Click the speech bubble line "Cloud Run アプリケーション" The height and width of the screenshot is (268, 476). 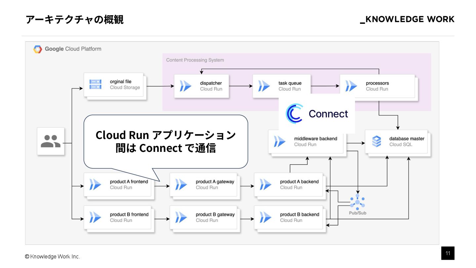(166, 135)
